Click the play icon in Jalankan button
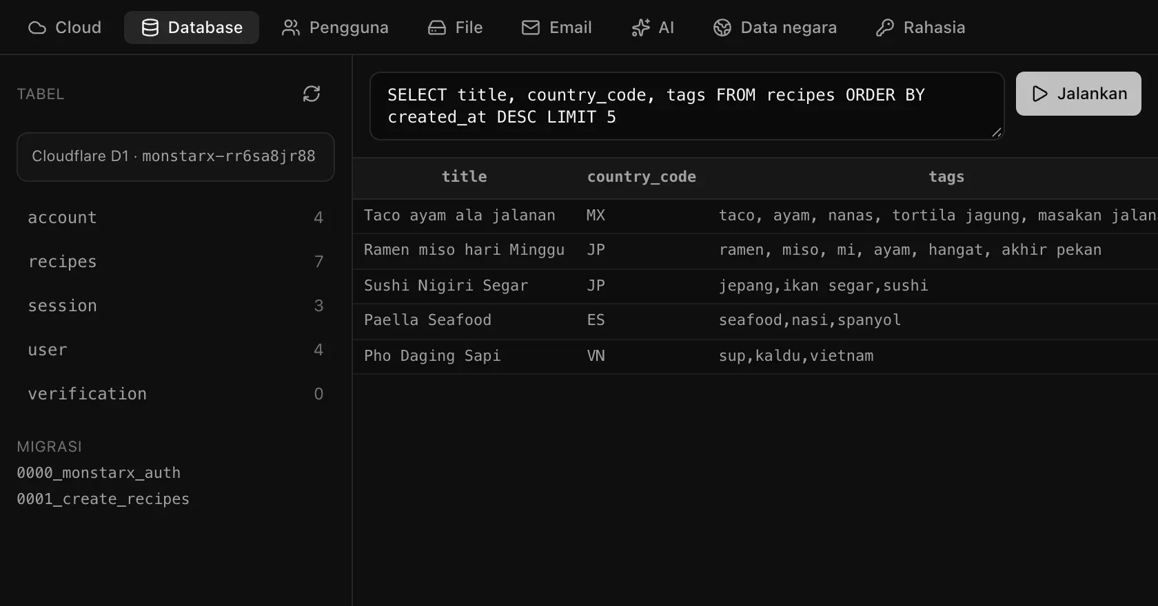The width and height of the screenshot is (1158, 606). [1040, 94]
